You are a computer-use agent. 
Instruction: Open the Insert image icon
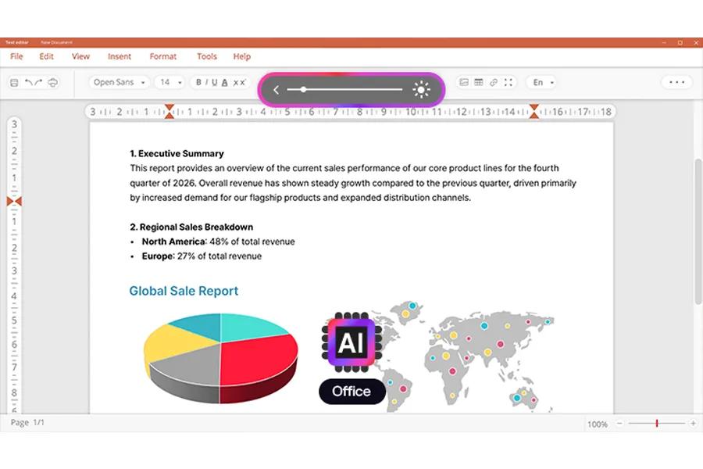tap(464, 82)
